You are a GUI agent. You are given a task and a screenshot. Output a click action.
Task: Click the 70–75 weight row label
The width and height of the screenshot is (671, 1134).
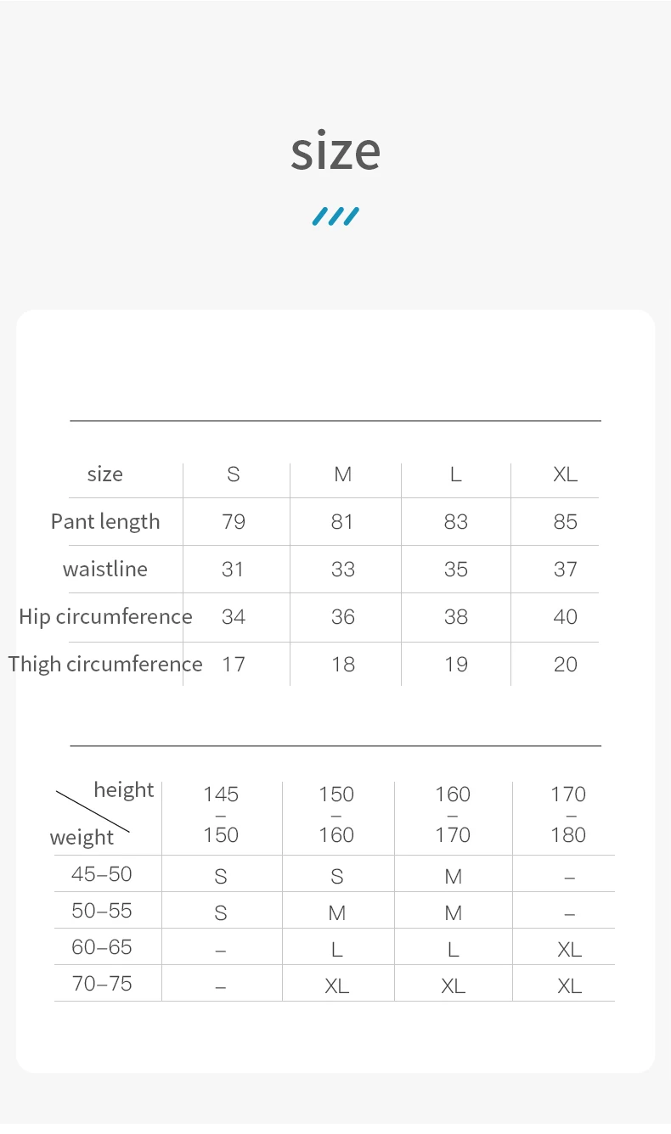coord(102,985)
